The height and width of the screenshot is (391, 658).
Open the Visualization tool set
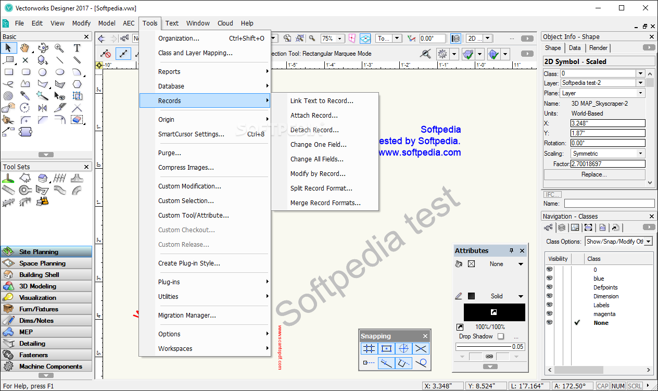click(x=46, y=298)
